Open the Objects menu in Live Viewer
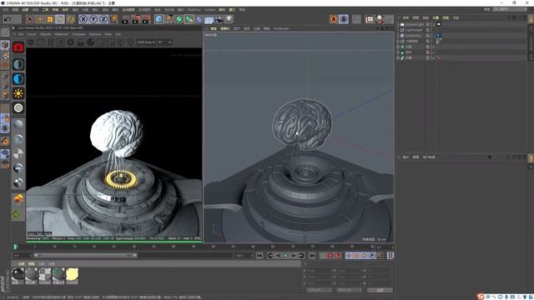This screenshot has width=534, height=300. [x=45, y=34]
